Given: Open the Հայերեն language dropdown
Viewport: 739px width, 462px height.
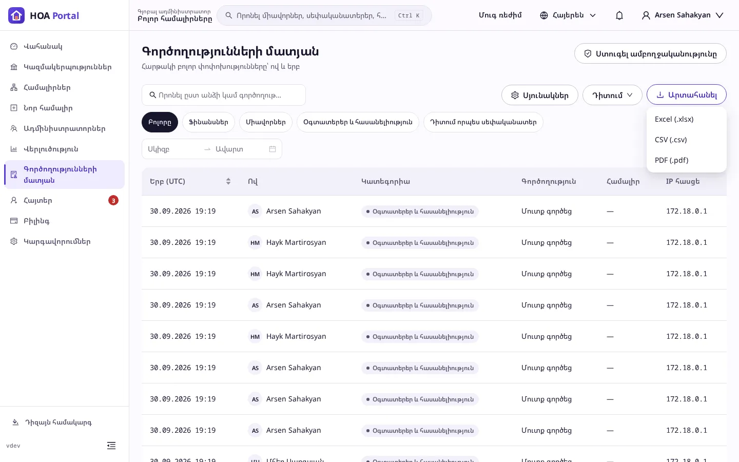Looking at the screenshot, I should click(568, 15).
